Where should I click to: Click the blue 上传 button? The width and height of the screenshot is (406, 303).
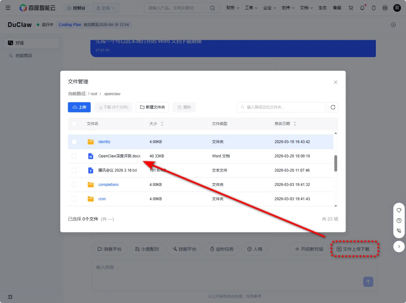tap(79, 107)
